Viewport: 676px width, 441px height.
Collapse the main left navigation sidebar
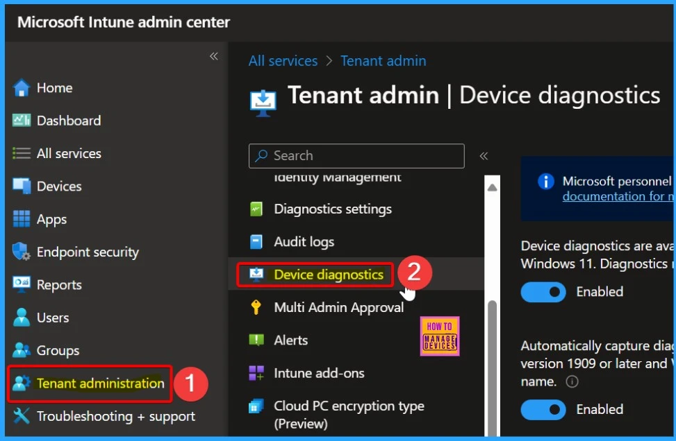214,56
